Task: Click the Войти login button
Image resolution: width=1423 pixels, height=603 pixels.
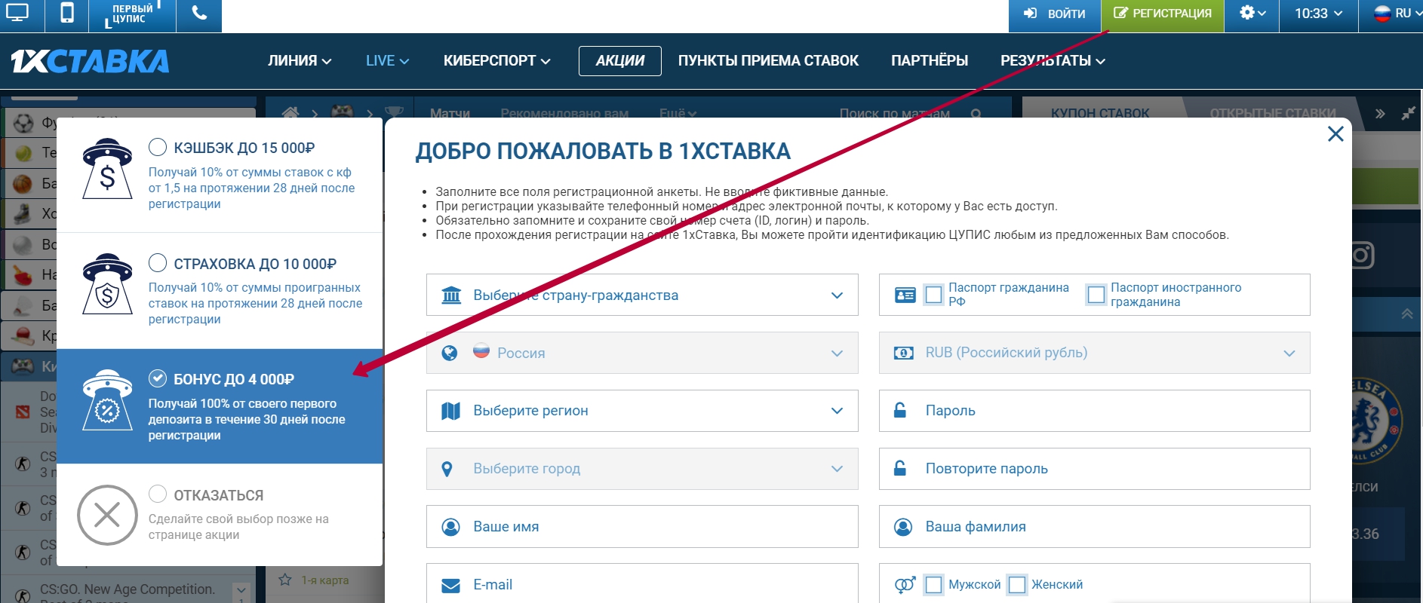Action: tap(1054, 14)
